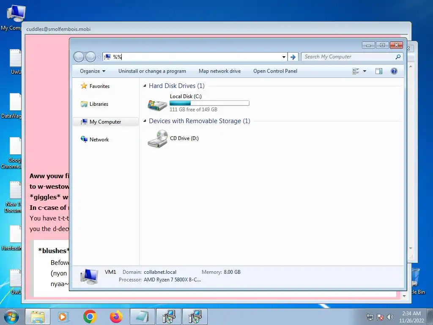This screenshot has width=433, height=325.
Task: Select My Computer in navigation pane
Action: pos(105,122)
